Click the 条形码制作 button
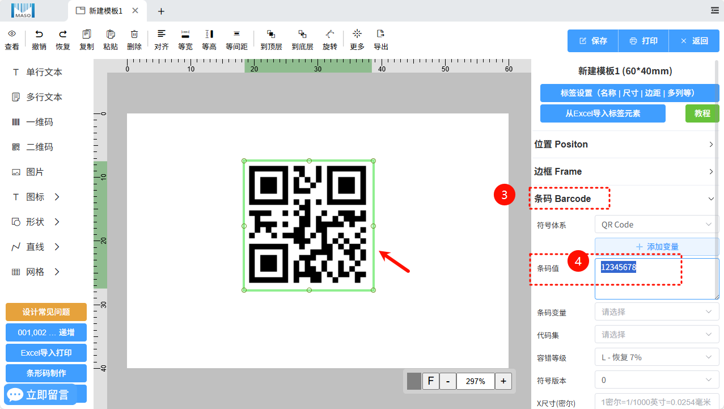 (x=46, y=373)
